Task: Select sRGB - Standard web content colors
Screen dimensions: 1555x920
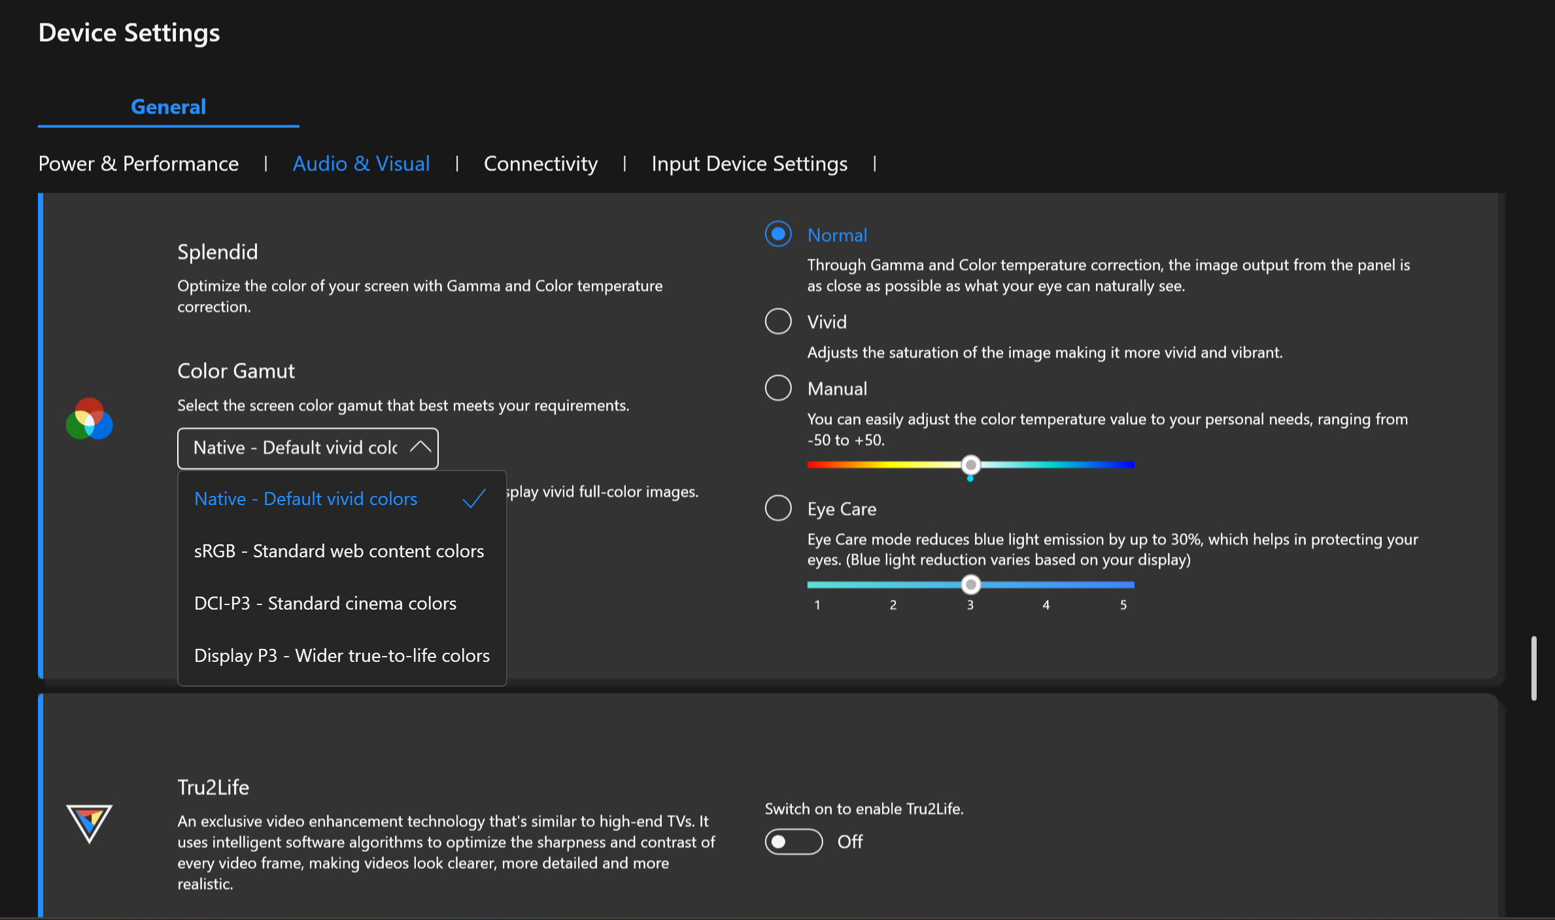Action: click(x=339, y=551)
